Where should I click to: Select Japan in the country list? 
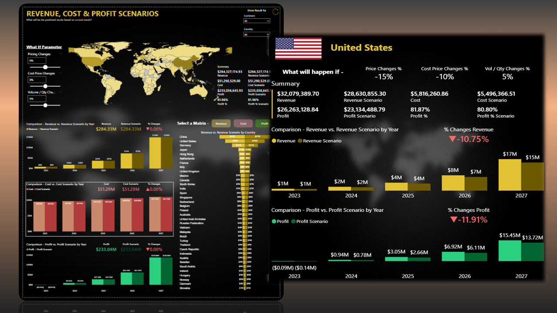(x=183, y=150)
